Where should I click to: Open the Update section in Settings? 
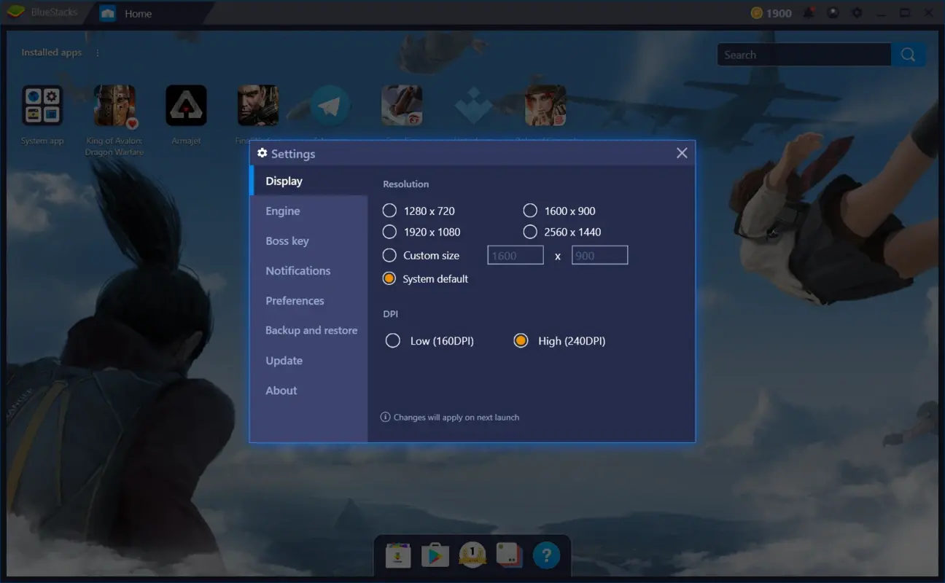284,360
